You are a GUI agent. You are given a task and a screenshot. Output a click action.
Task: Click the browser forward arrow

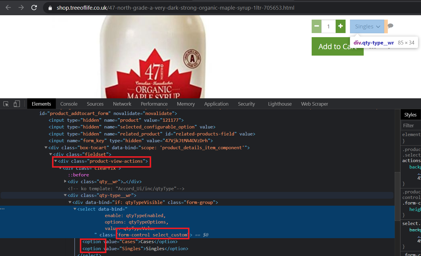[21, 8]
